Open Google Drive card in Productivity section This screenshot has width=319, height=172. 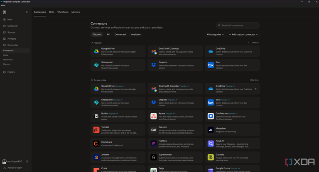(118, 89)
